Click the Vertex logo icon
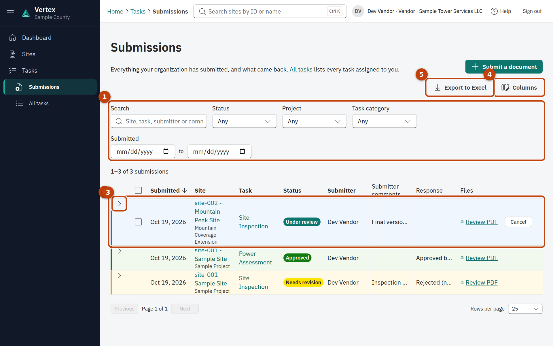Viewport: 553px width, 346px height. pos(26,13)
